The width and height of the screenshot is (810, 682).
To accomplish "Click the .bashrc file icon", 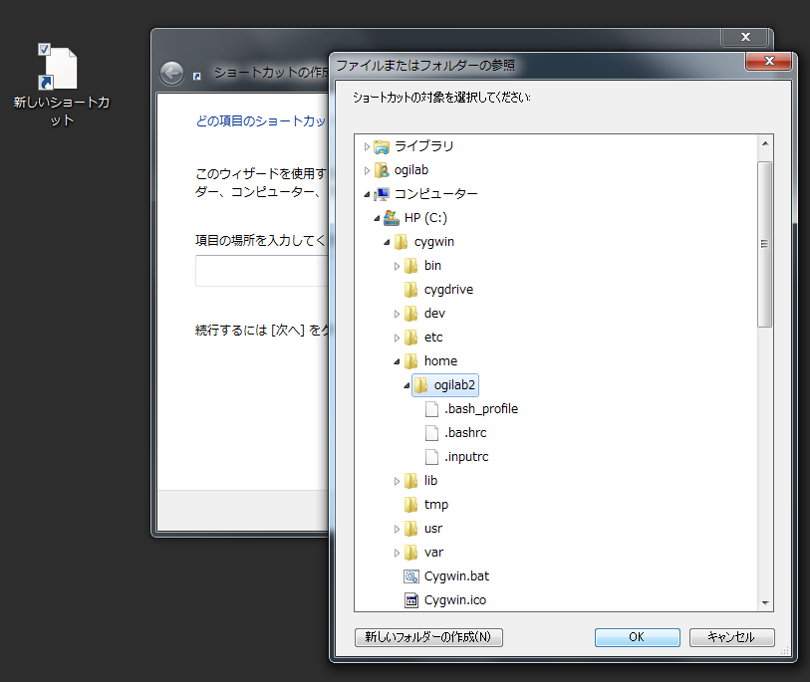I will (431, 433).
